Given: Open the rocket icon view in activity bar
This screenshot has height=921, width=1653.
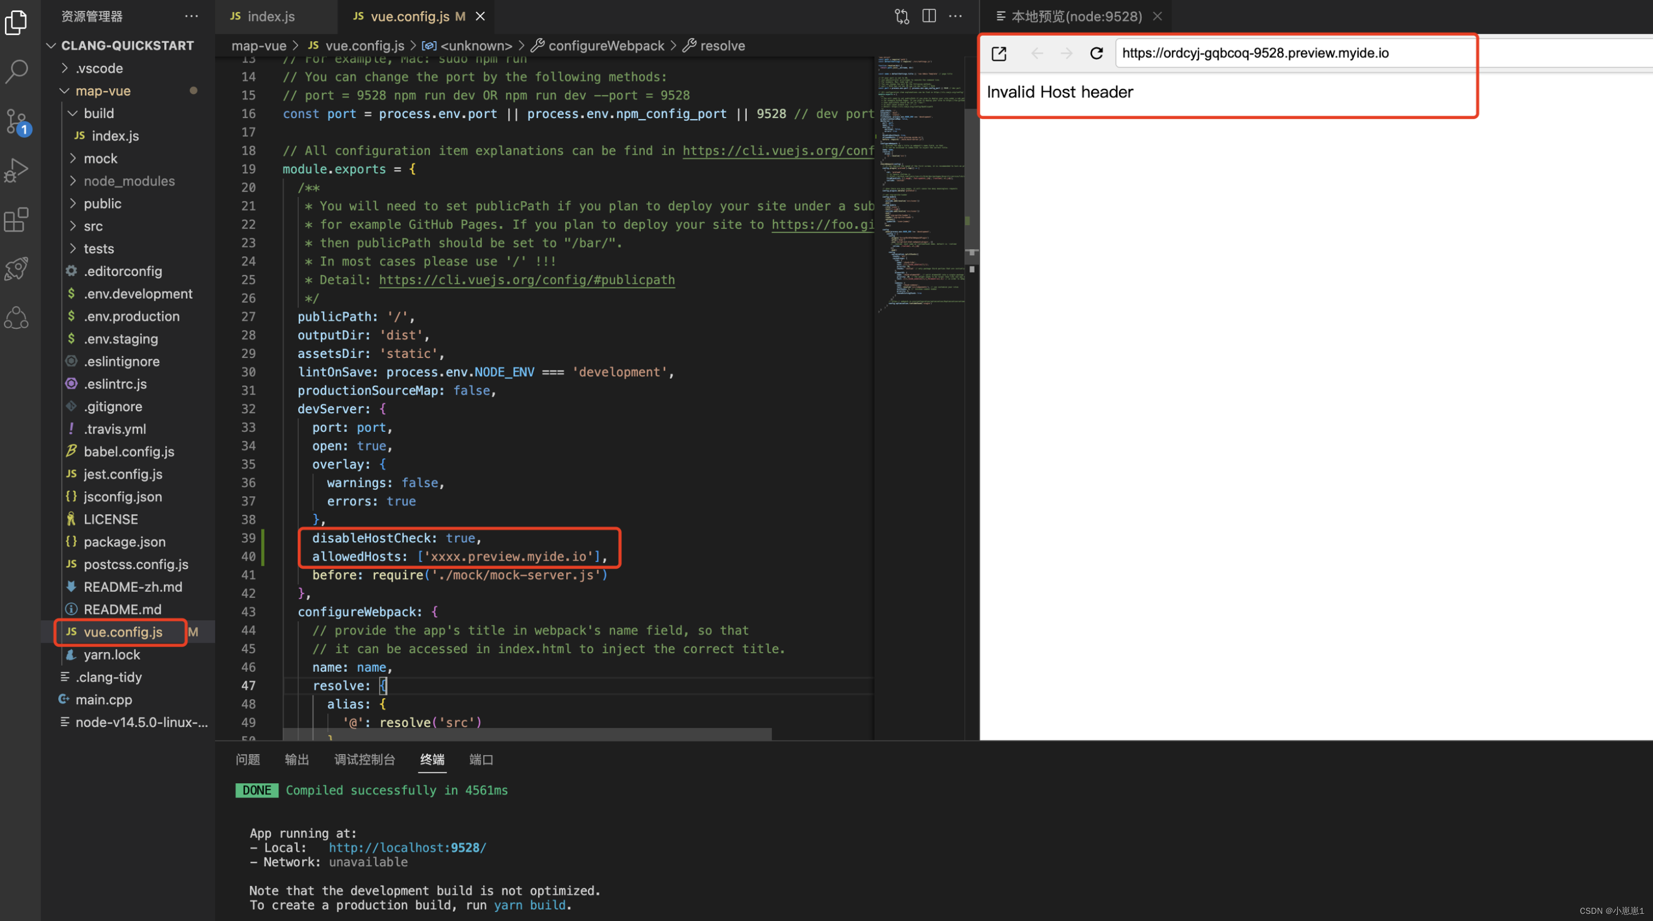Looking at the screenshot, I should pyautogui.click(x=16, y=269).
